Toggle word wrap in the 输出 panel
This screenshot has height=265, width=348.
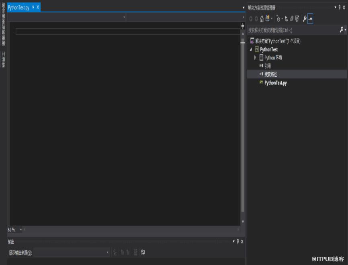point(143,252)
